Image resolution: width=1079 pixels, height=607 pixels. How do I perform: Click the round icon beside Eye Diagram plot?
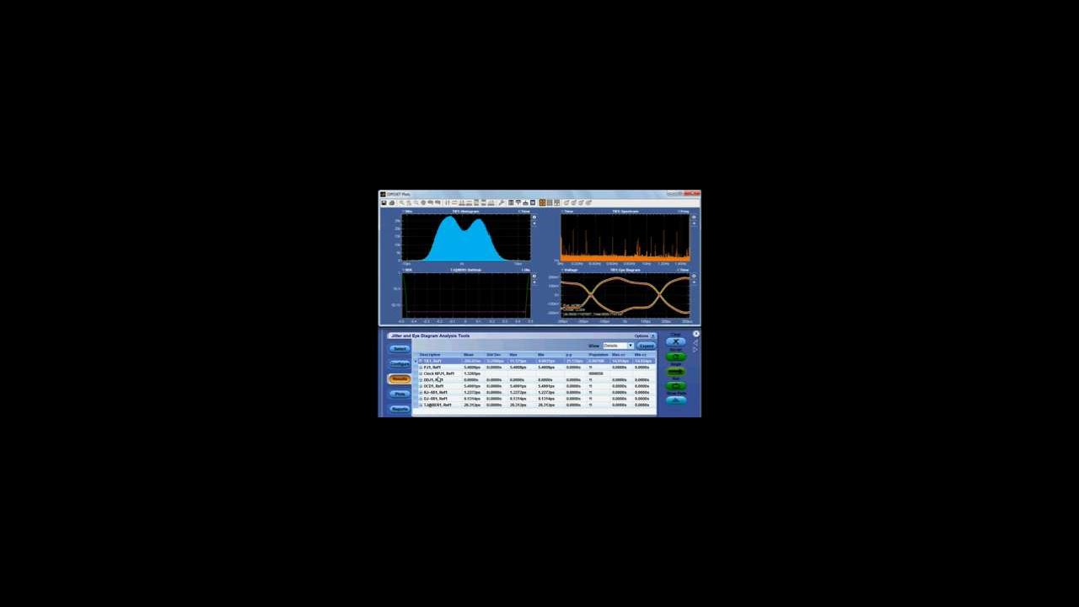point(694,276)
